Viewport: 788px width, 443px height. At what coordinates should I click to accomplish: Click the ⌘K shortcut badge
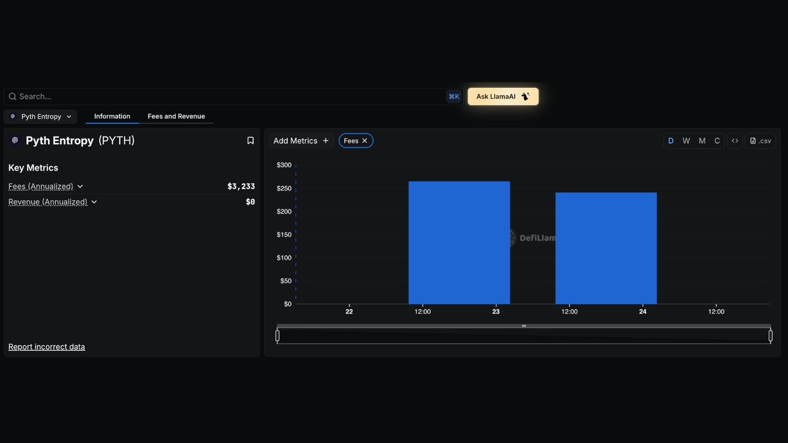(454, 96)
